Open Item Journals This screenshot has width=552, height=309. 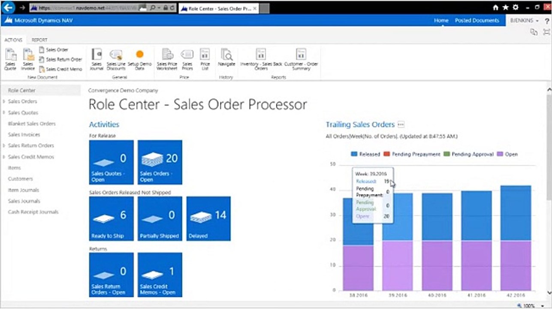click(x=24, y=190)
